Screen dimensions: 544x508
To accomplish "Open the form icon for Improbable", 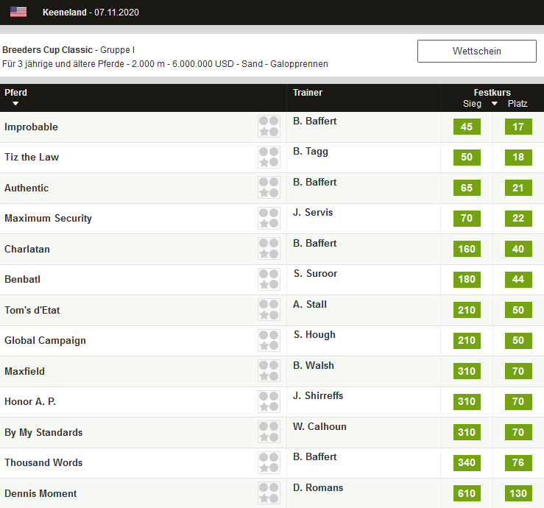I will 269,127.
